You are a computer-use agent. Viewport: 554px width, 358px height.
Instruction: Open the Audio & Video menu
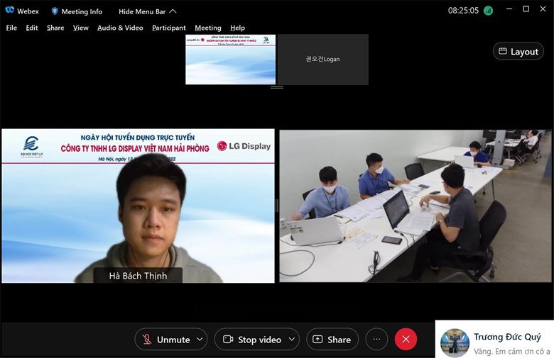pyautogui.click(x=120, y=28)
